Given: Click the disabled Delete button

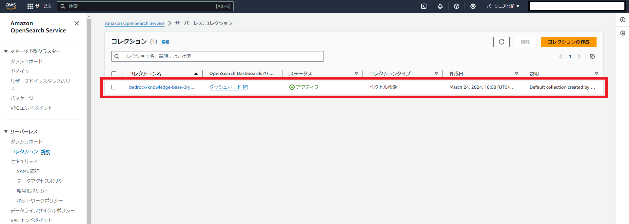Looking at the screenshot, I should 525,42.
